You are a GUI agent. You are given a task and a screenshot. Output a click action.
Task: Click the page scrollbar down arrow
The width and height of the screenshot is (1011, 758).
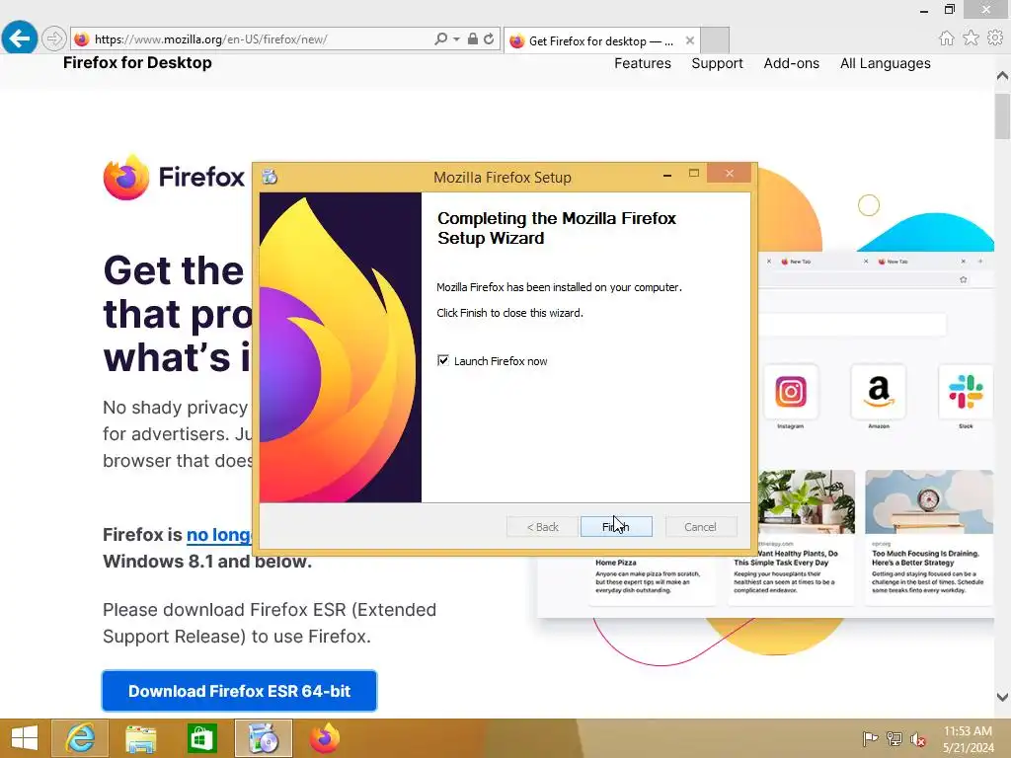point(1002,697)
